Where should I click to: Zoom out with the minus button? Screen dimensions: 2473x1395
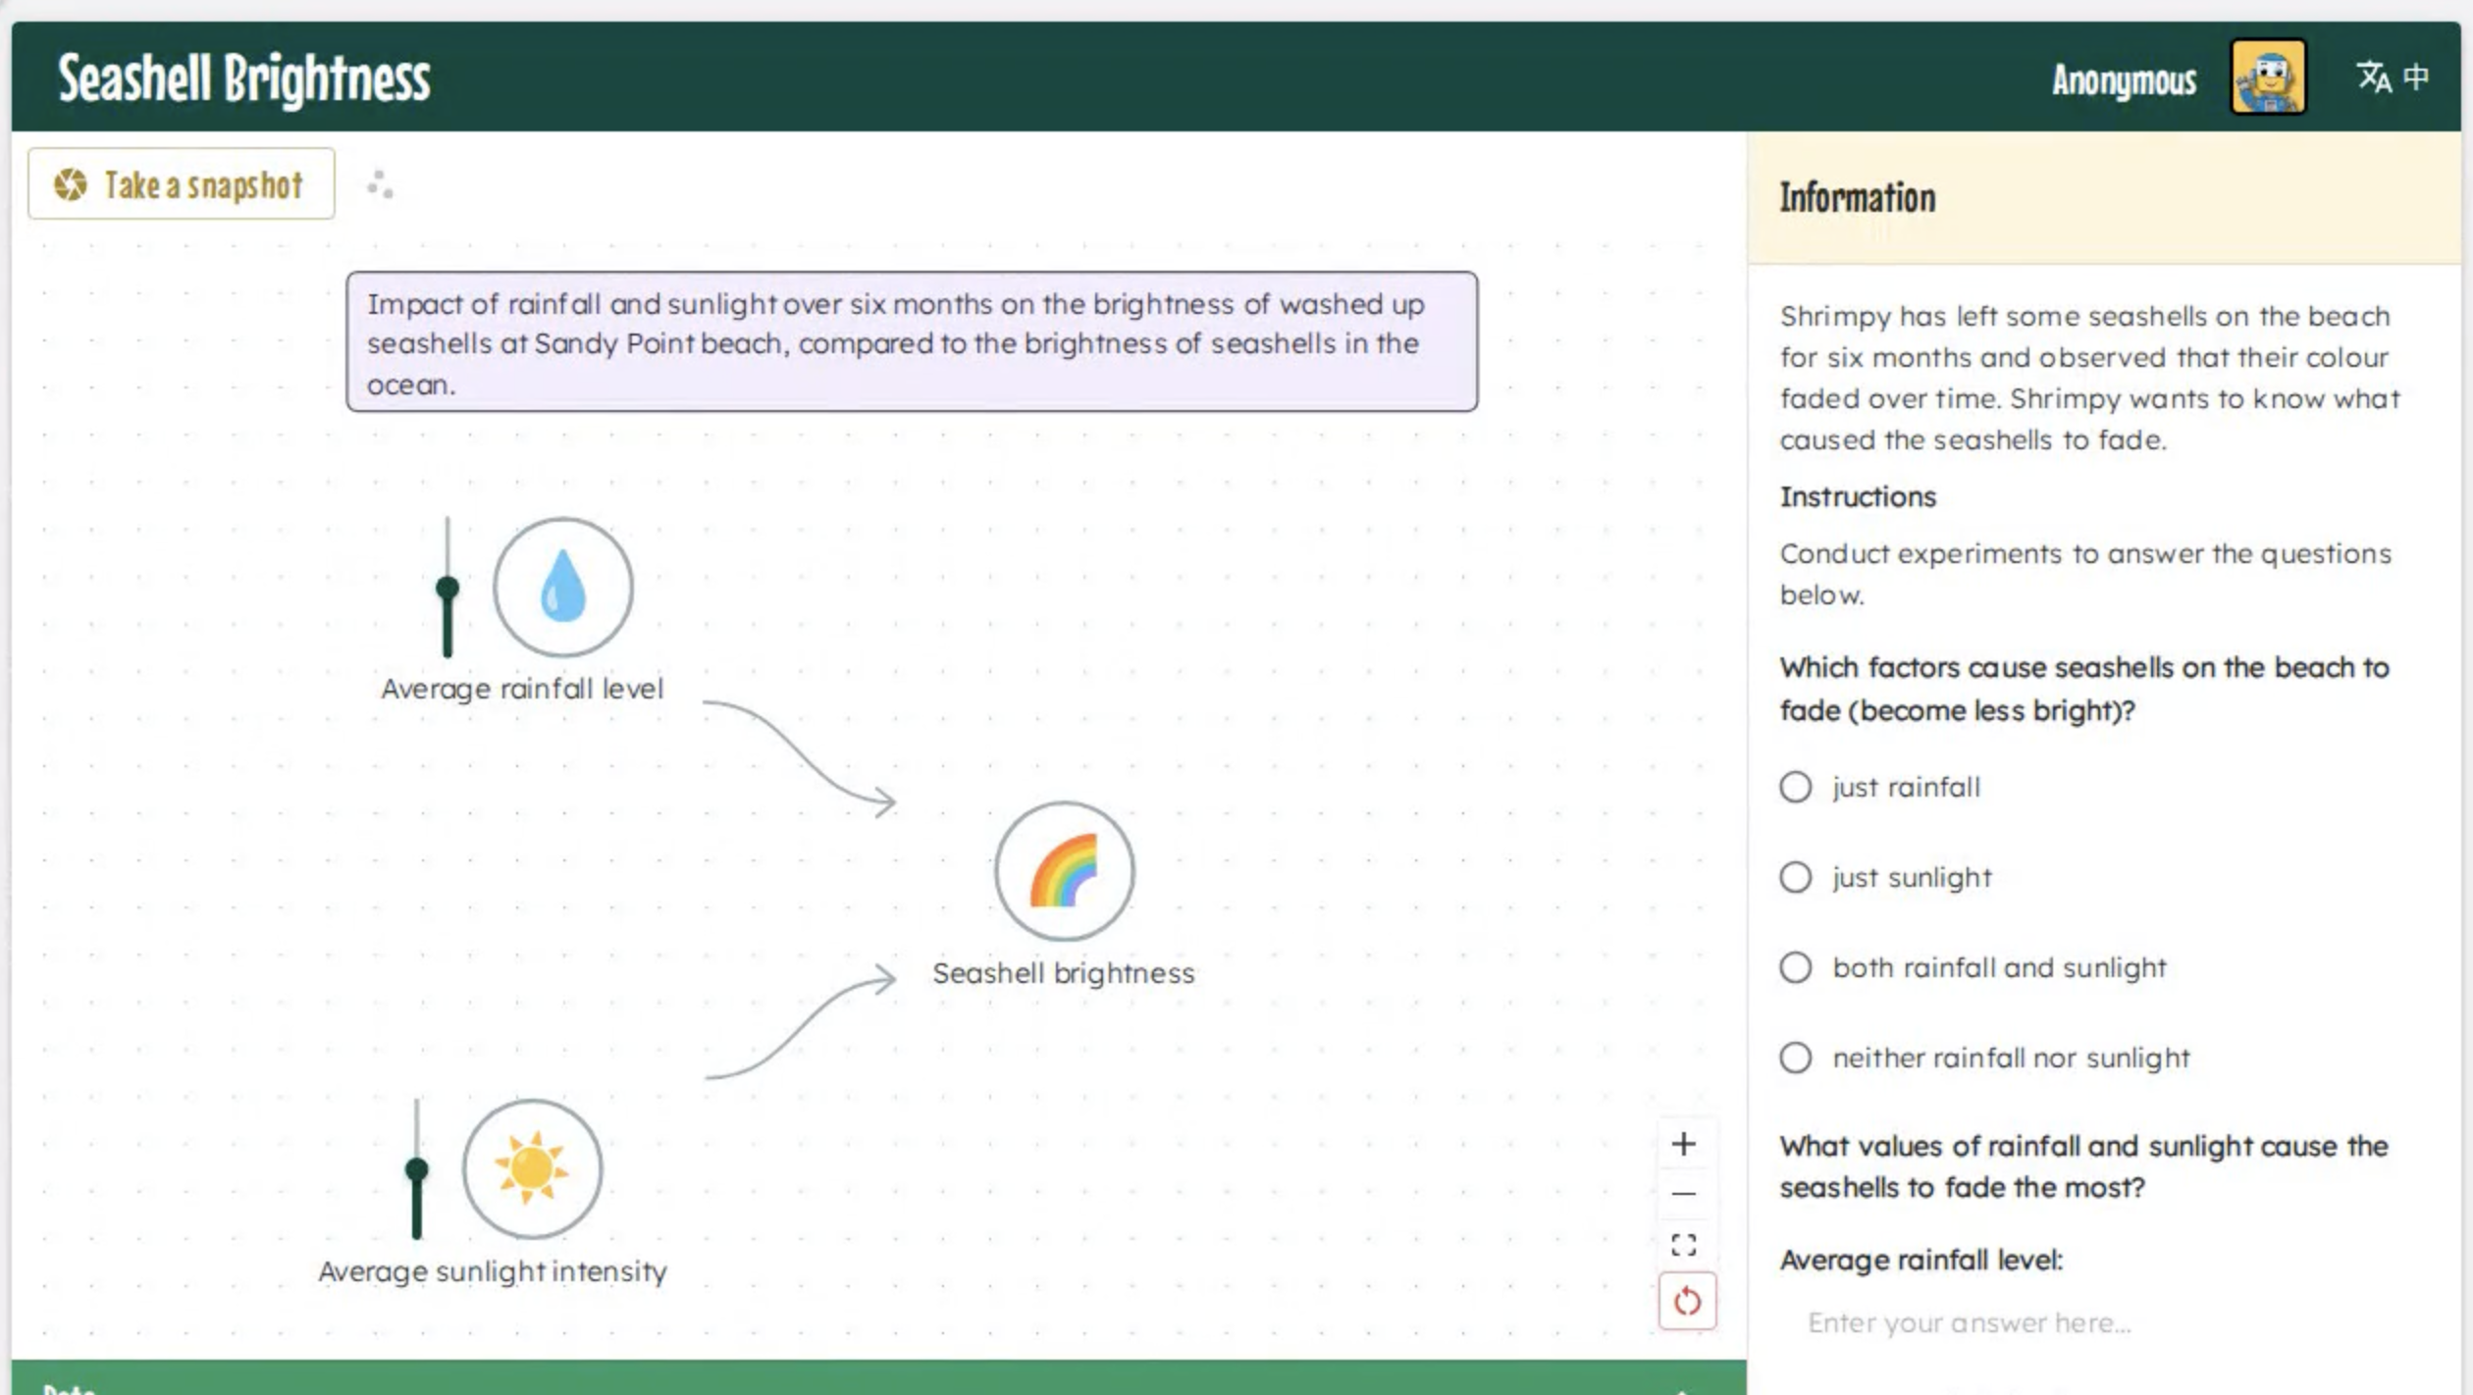[x=1684, y=1194]
